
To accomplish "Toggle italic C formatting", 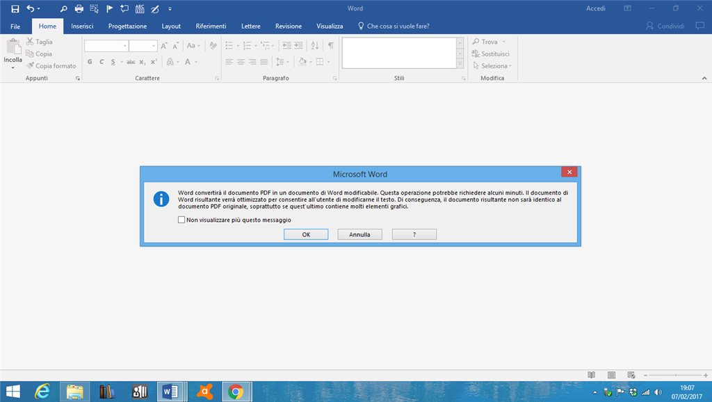I will click(x=102, y=62).
